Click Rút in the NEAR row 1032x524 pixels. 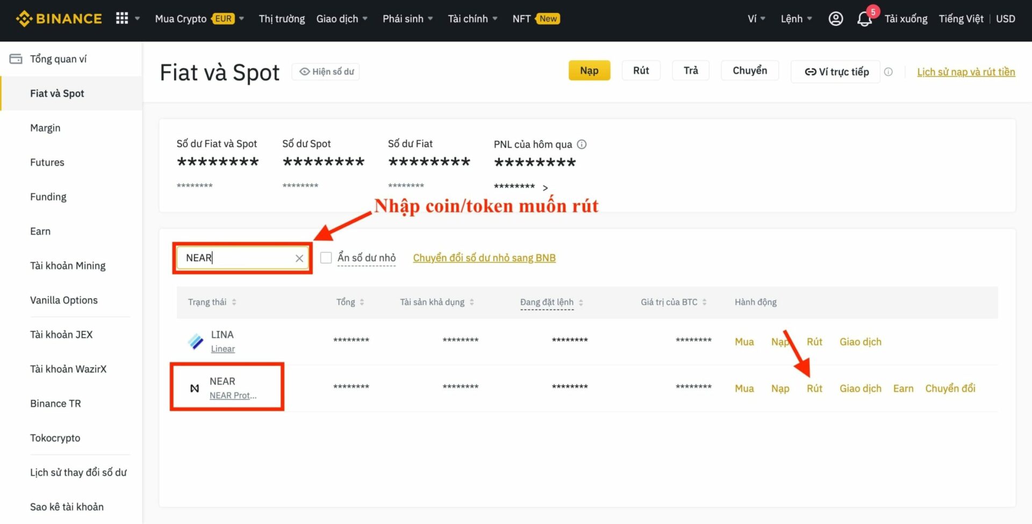814,389
